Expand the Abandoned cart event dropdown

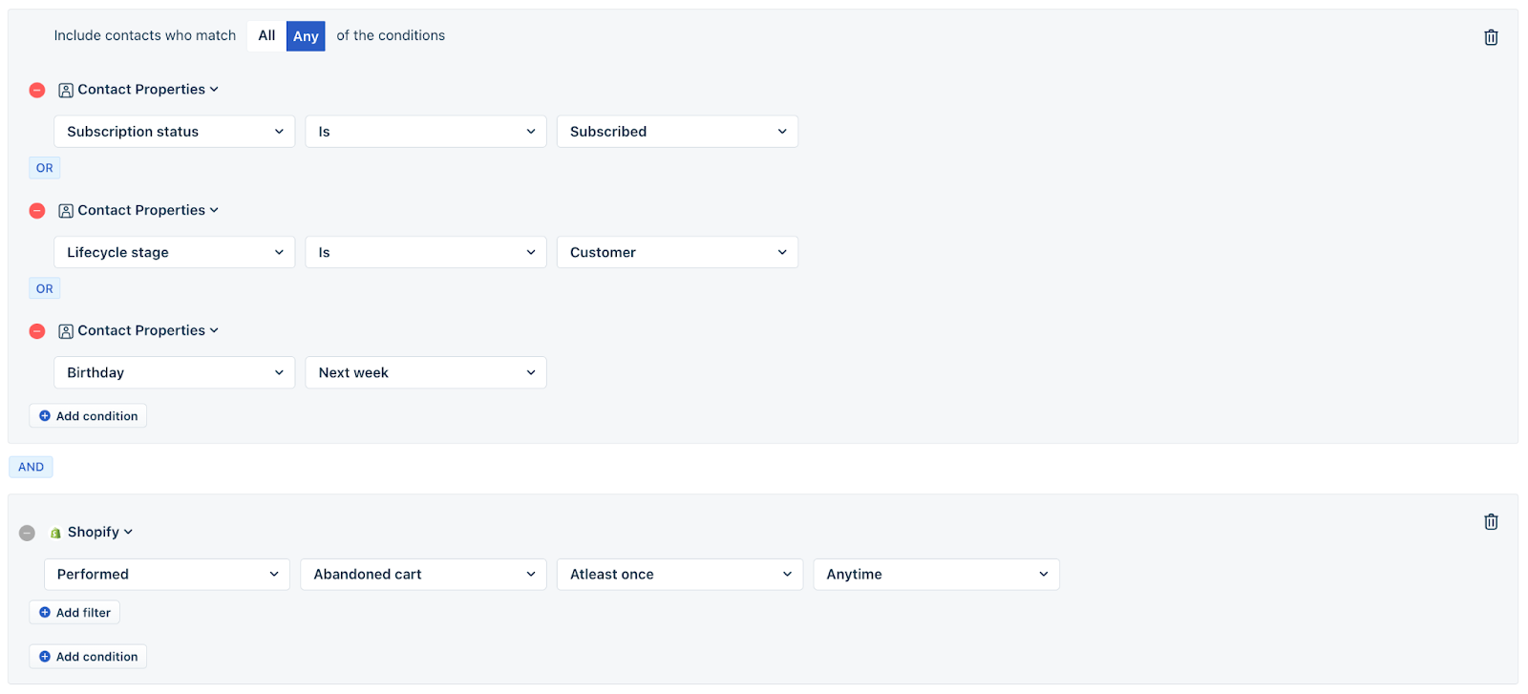pyautogui.click(x=422, y=574)
